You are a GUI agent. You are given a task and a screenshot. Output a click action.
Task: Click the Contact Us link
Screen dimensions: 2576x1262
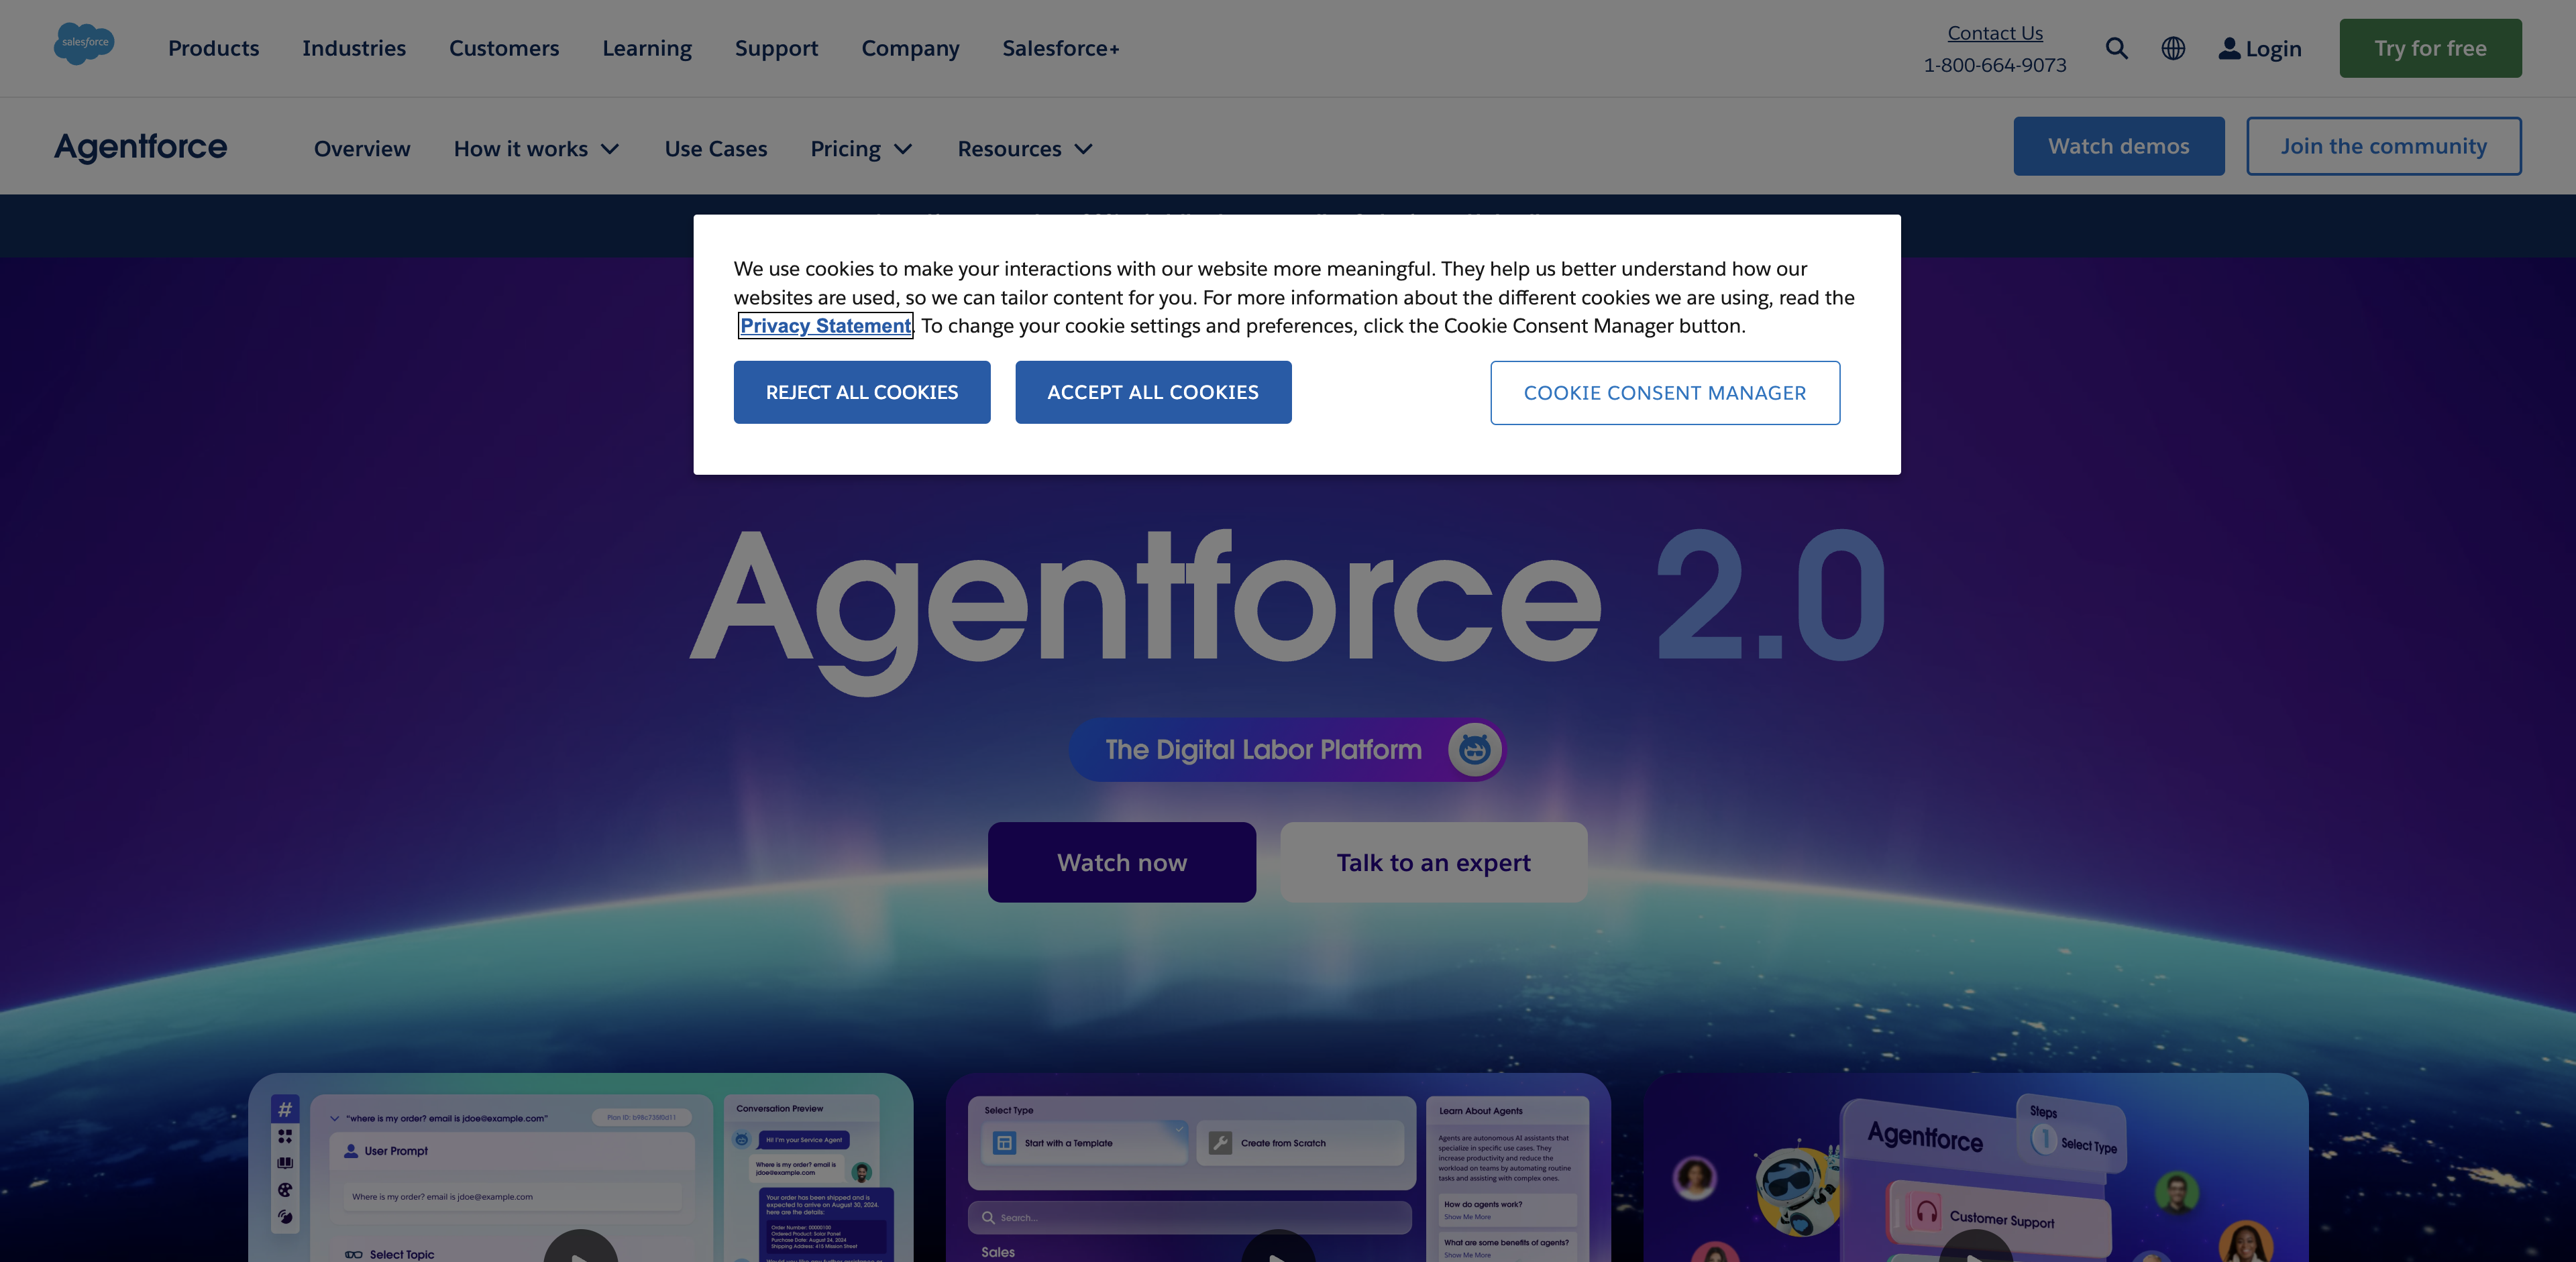(x=1995, y=33)
